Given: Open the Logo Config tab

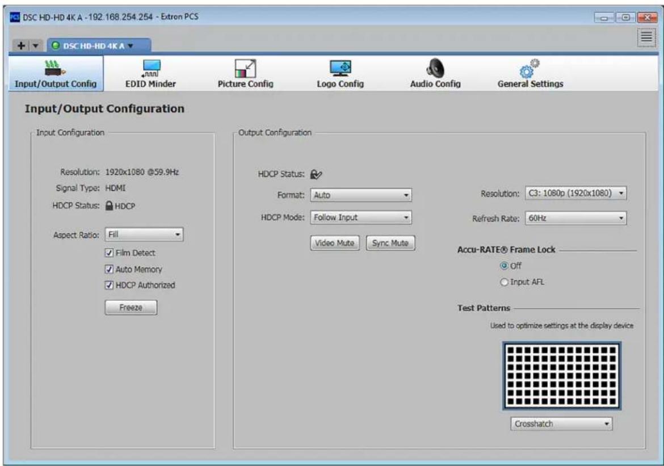Looking at the screenshot, I should tap(340, 74).
